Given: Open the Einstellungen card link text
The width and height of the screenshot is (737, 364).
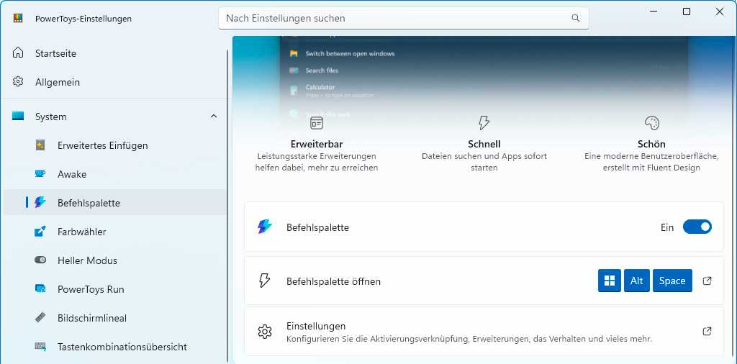Looking at the screenshot, I should tap(316, 325).
